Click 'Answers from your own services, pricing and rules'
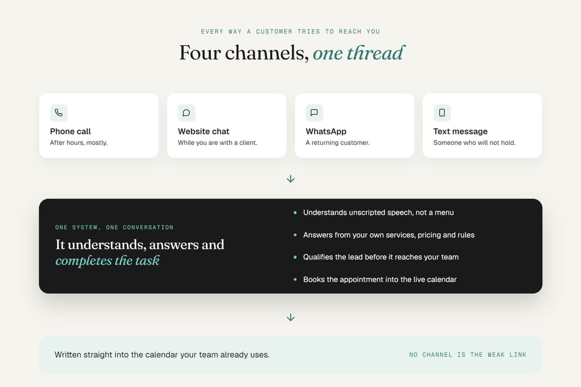581x387 pixels. coord(388,235)
